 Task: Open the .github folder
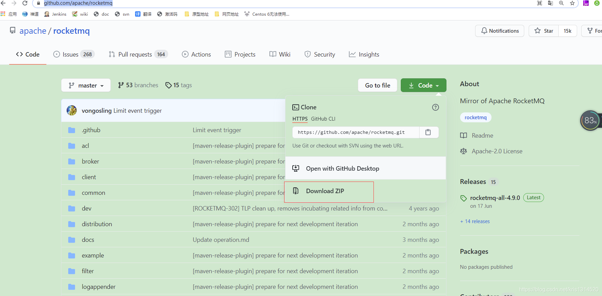click(91, 130)
